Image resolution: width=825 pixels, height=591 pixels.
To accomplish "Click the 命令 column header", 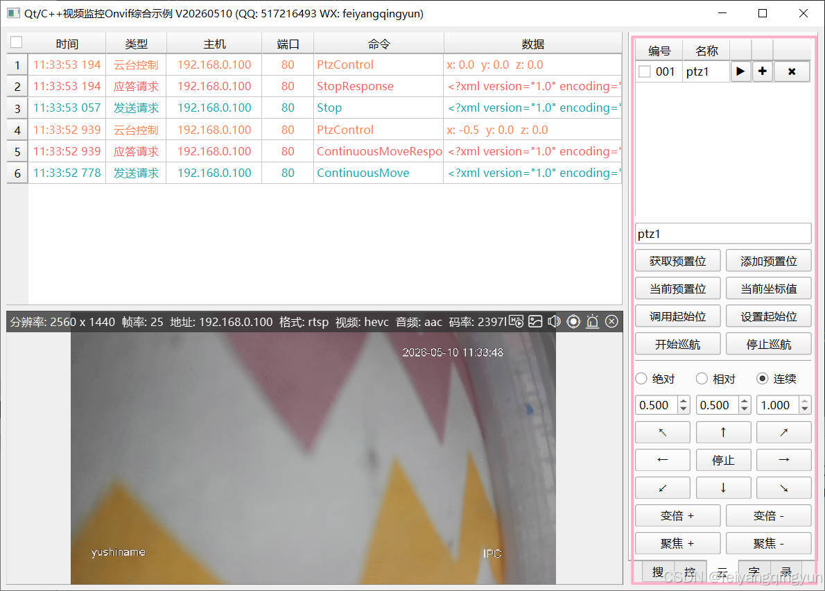I will [x=379, y=44].
